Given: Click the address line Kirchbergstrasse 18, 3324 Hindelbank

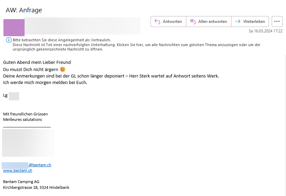Looking at the screenshot, I should (x=36, y=187).
